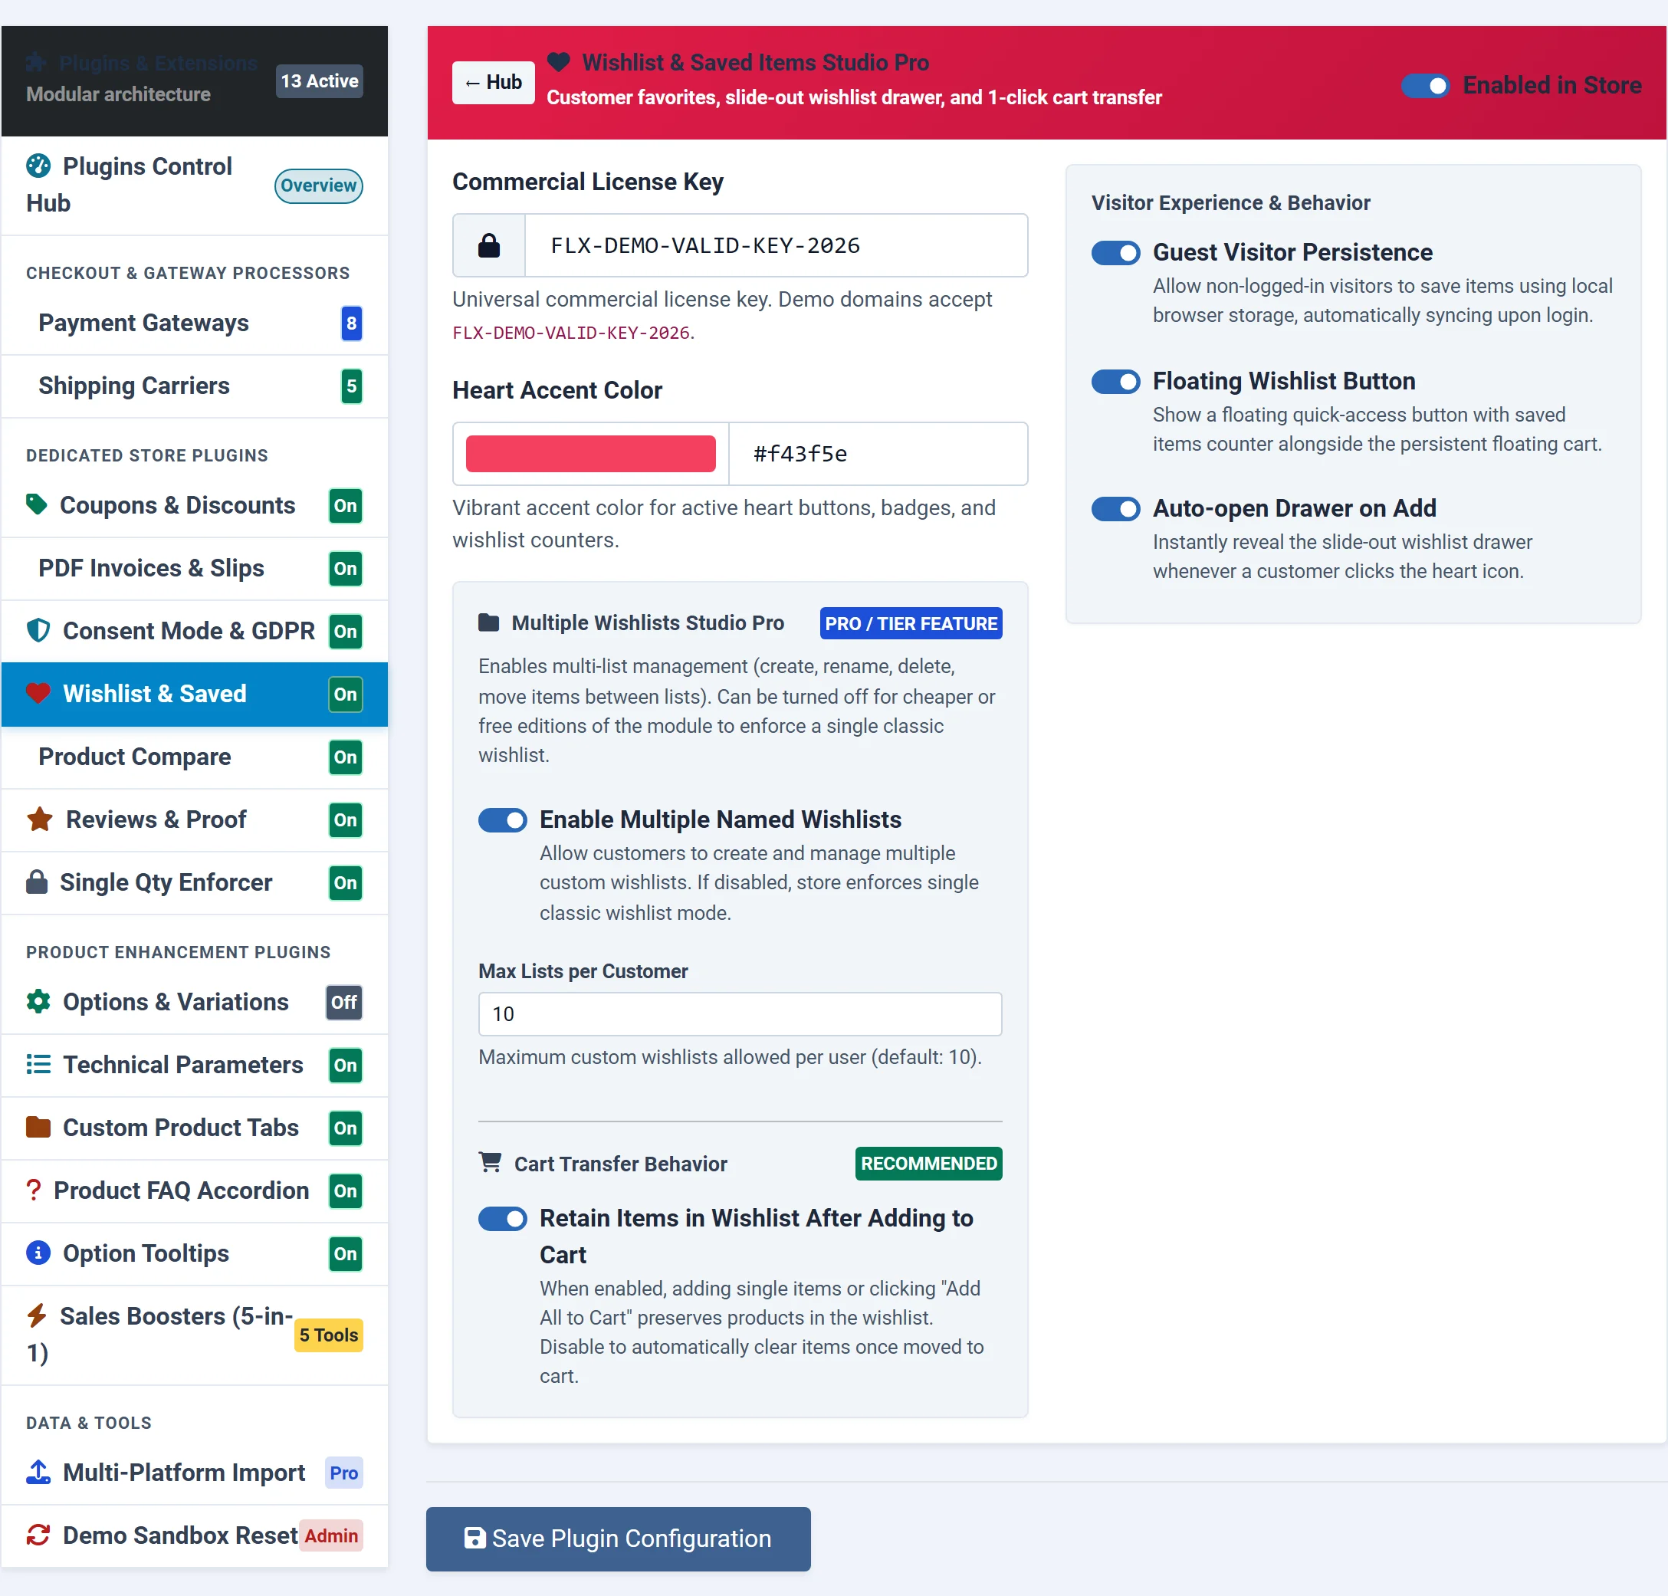1668x1596 pixels.
Task: Click the On badge for Product FAQ Accordion
Action: pos(346,1191)
